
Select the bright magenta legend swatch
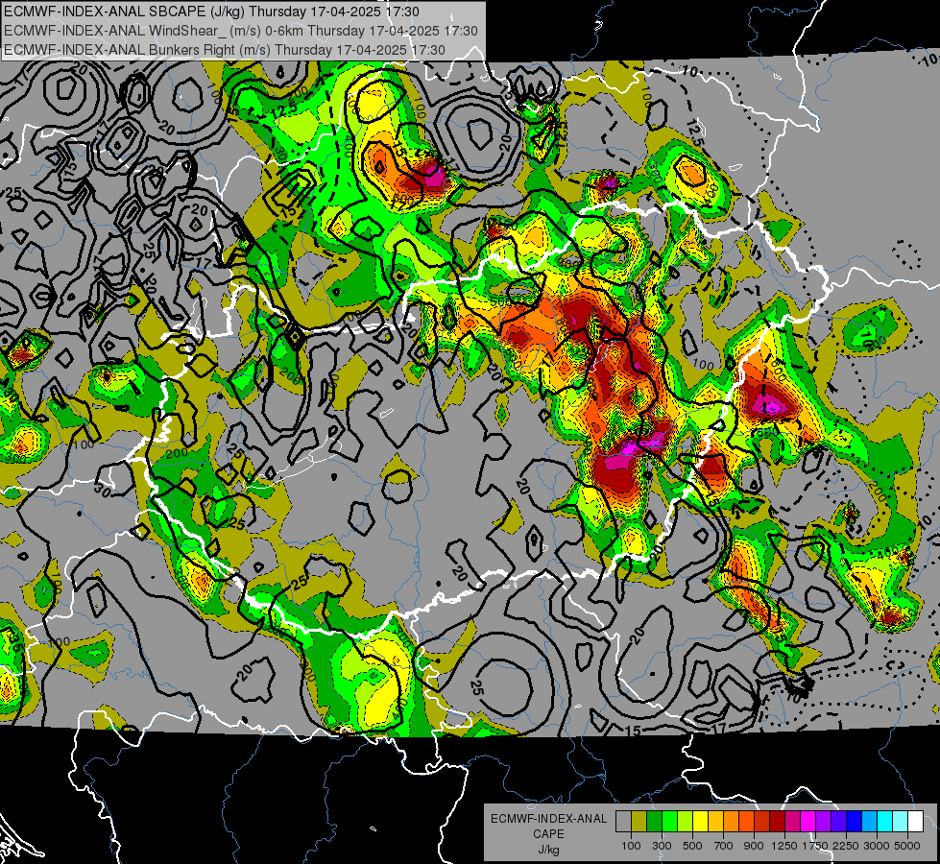[x=808, y=821]
